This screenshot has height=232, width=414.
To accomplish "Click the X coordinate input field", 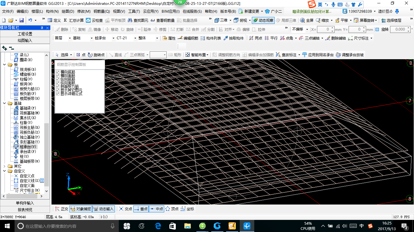I will coord(324,29).
